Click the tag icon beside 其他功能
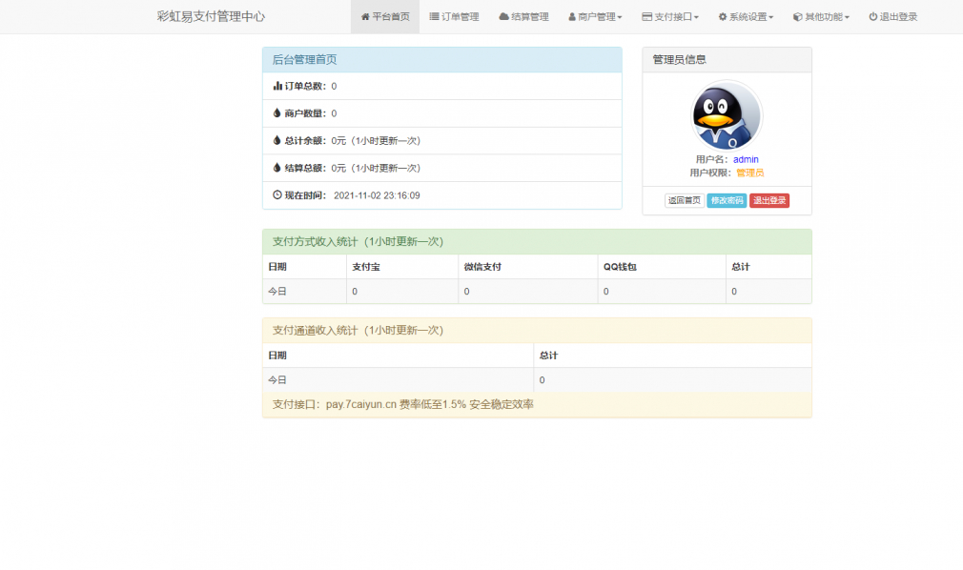 797,16
